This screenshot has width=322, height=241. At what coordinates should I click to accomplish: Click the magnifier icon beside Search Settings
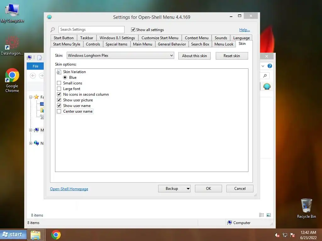coord(53,30)
